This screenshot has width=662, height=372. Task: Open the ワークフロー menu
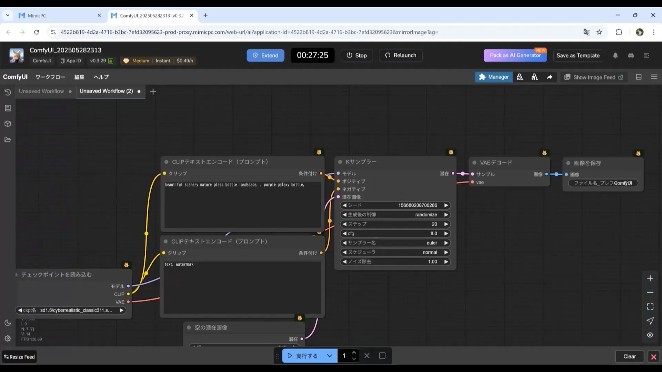coord(50,77)
